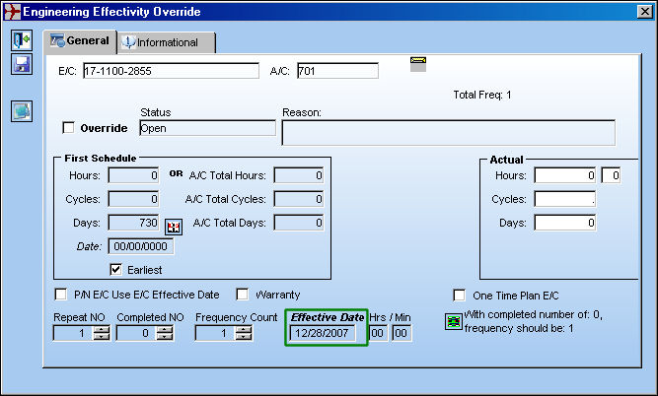This screenshot has height=396, width=658.
Task: Click the Days field showing 730
Action: pyautogui.click(x=133, y=223)
